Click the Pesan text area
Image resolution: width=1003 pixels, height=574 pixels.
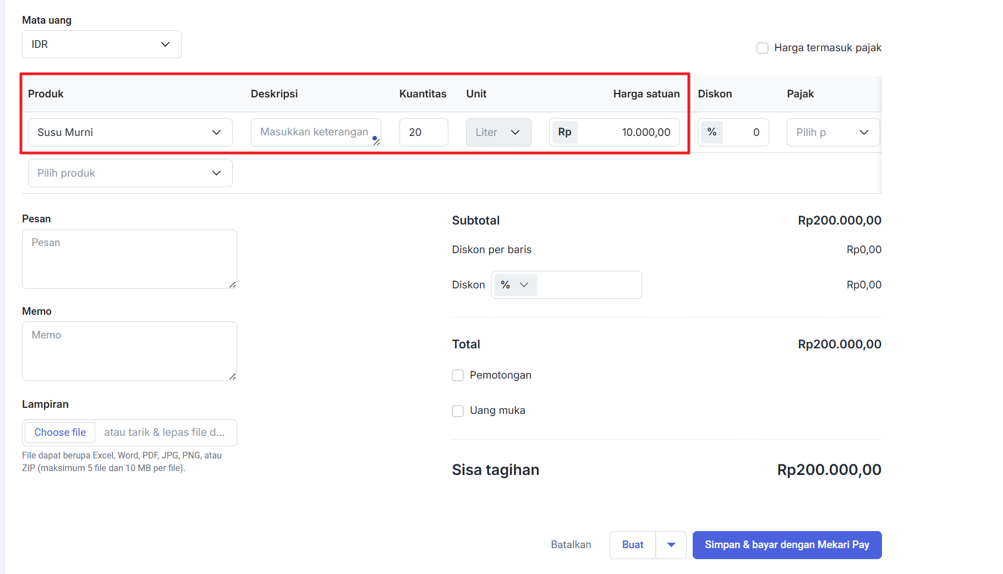[x=129, y=259]
